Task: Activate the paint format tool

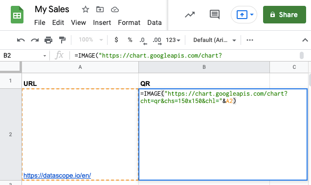Action: [62, 40]
